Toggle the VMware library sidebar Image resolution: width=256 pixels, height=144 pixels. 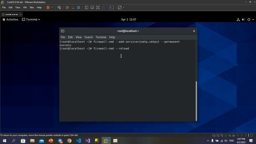click(86, 8)
